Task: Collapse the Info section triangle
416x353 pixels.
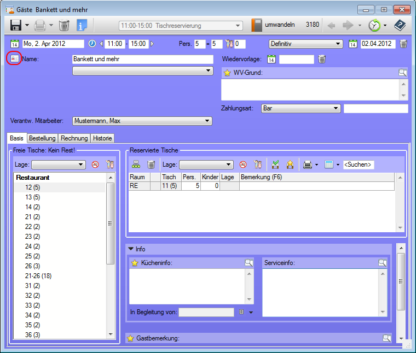Action: [131, 249]
